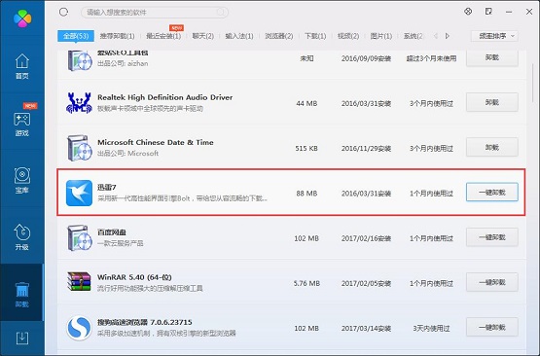Click 一键卸载 for WinRAR 5.40
The image size is (540, 356).
point(492,282)
